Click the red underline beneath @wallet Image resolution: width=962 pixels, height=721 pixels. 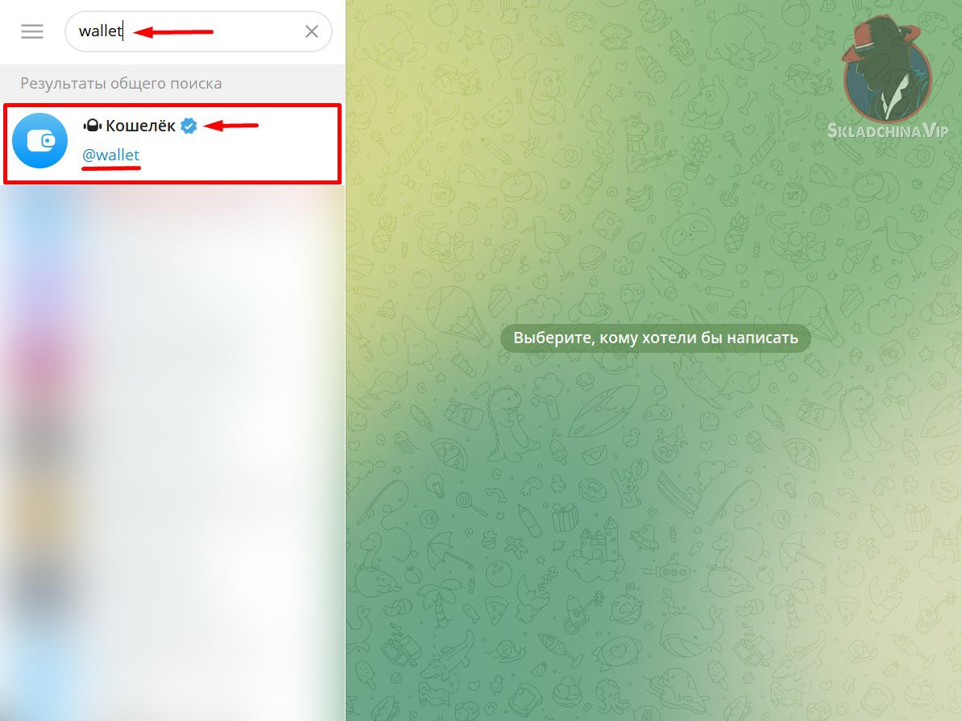[x=111, y=166]
